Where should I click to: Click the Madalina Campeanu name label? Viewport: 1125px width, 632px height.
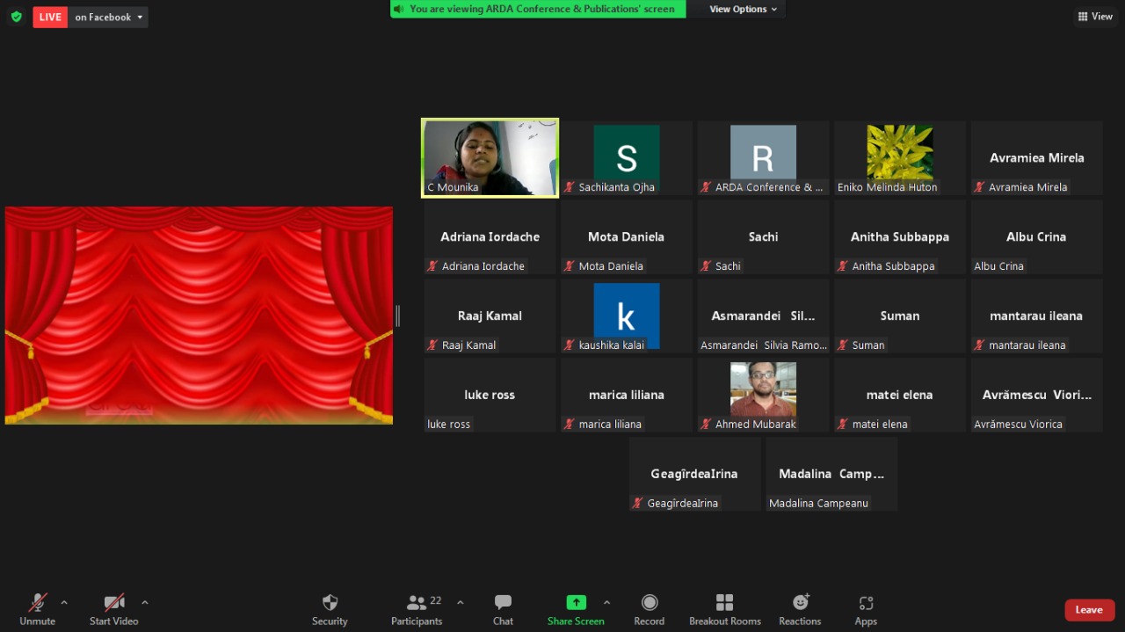818,504
